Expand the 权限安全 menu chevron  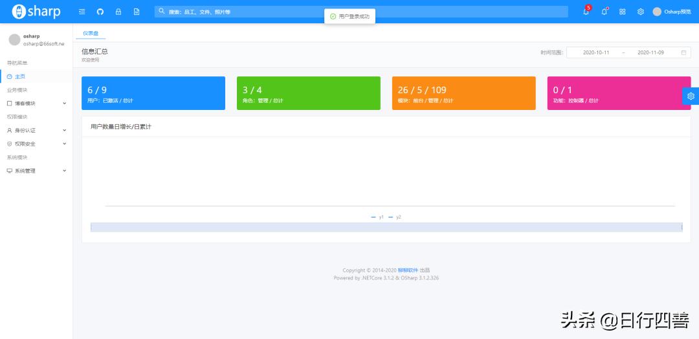coord(64,144)
